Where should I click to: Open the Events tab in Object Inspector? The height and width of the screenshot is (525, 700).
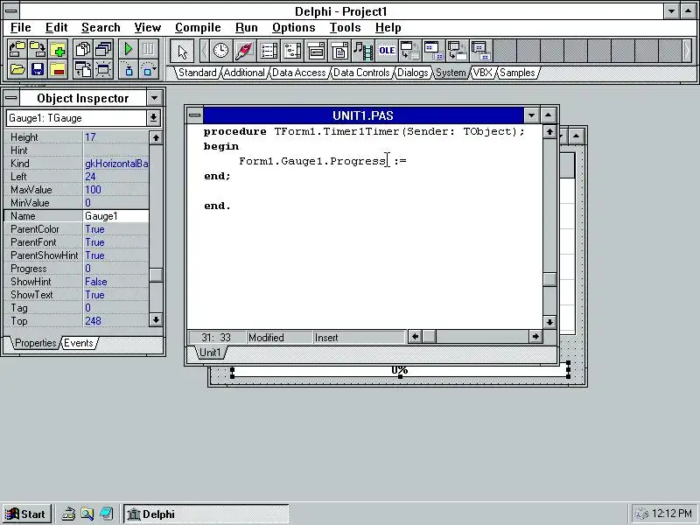(x=79, y=343)
